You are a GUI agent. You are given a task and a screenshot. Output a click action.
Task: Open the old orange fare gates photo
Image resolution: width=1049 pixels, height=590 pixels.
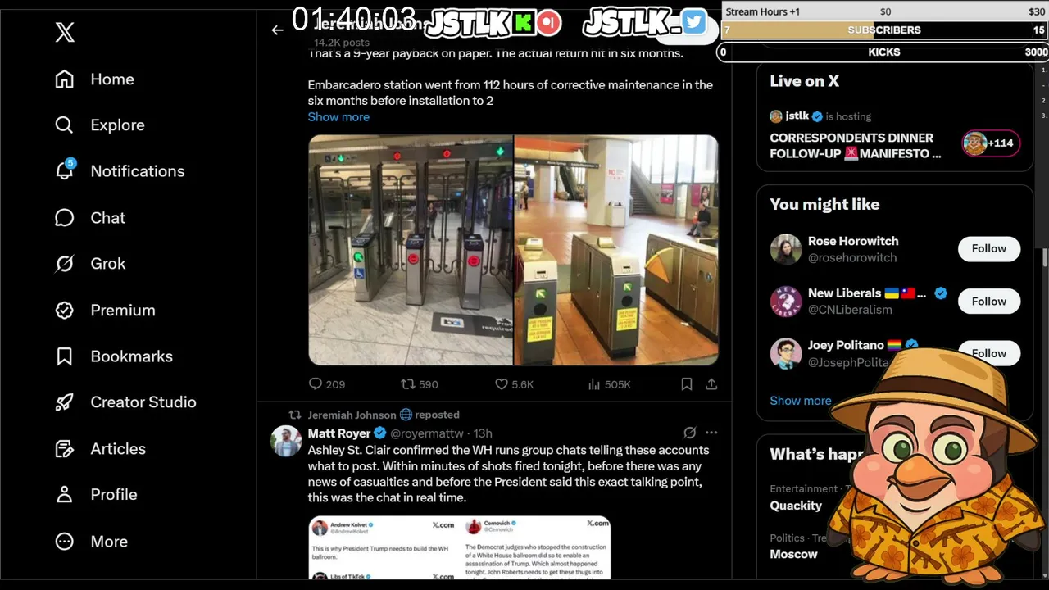(616, 250)
